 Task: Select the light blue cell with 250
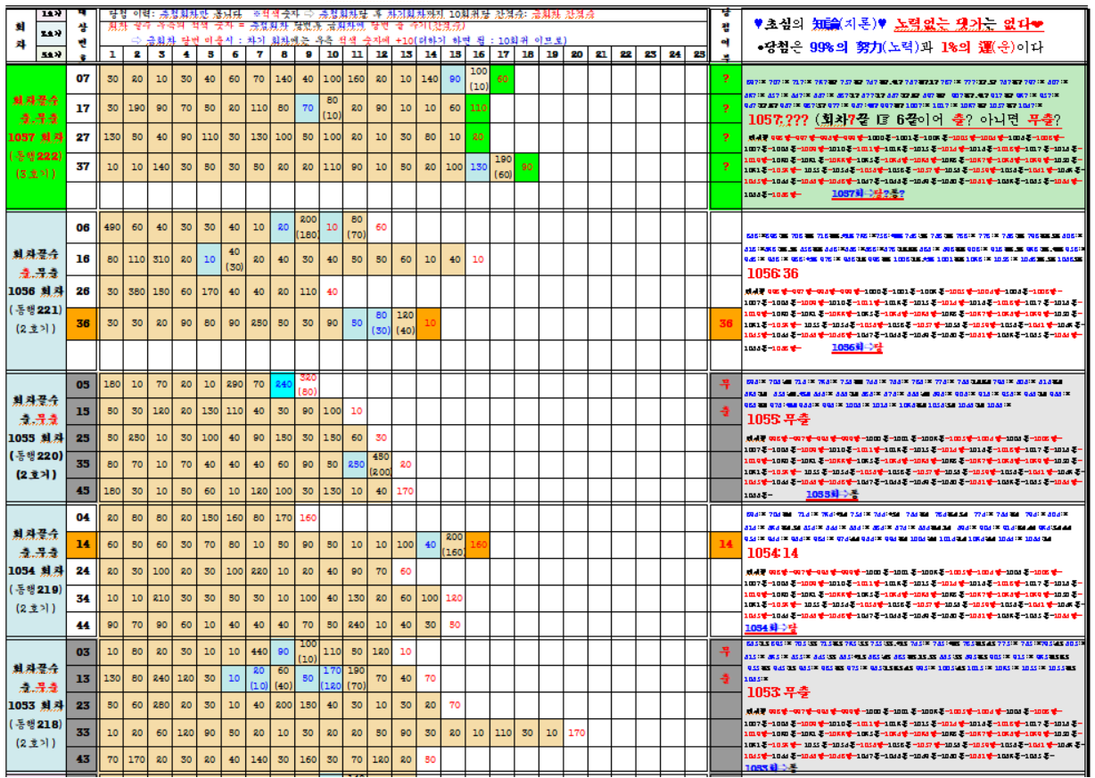357,463
